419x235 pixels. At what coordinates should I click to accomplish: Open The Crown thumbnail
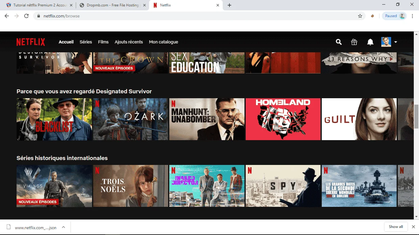coord(131,63)
